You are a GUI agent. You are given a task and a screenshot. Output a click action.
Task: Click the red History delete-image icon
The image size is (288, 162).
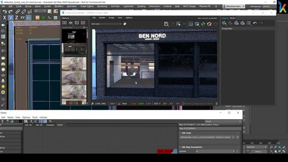83,23
